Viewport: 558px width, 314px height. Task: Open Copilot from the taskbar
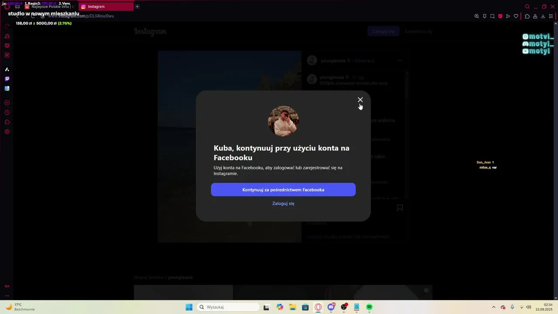280,307
